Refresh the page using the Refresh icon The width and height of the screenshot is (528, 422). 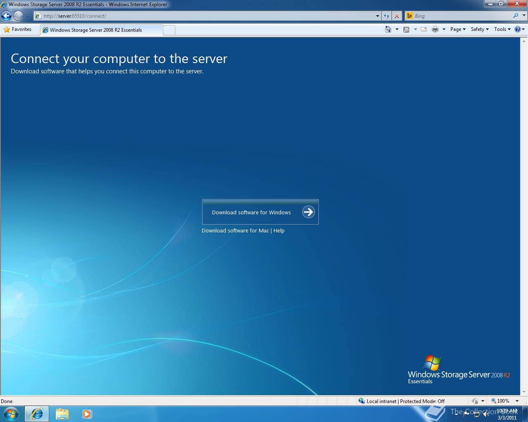coord(387,16)
